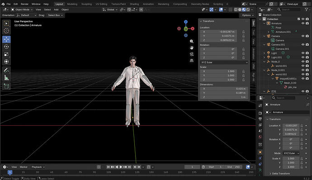
Task: Open the Orientation Default dropdown
Action: pyautogui.click(x=27, y=15)
